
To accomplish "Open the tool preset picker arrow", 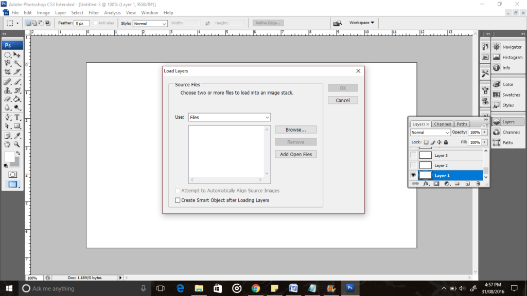I will point(17,23).
